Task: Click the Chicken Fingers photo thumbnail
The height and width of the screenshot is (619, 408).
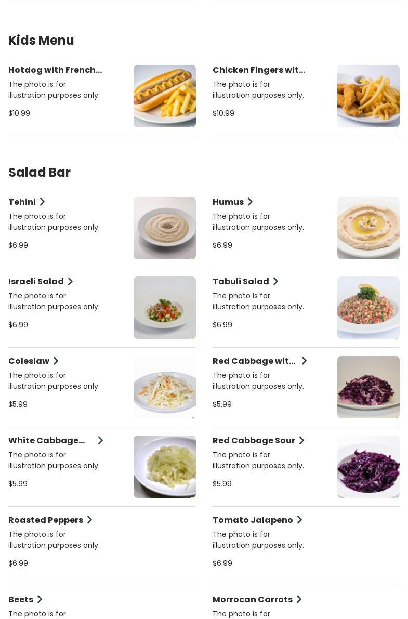Action: click(x=368, y=96)
